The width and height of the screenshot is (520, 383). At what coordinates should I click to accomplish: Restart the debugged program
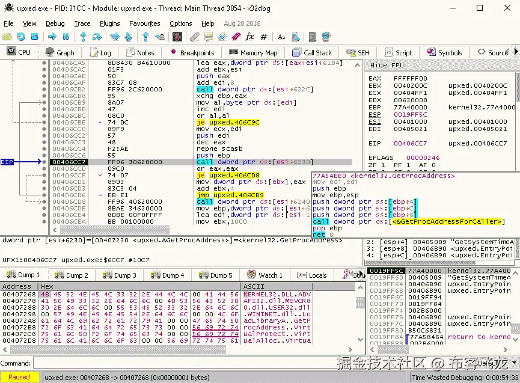[21, 37]
